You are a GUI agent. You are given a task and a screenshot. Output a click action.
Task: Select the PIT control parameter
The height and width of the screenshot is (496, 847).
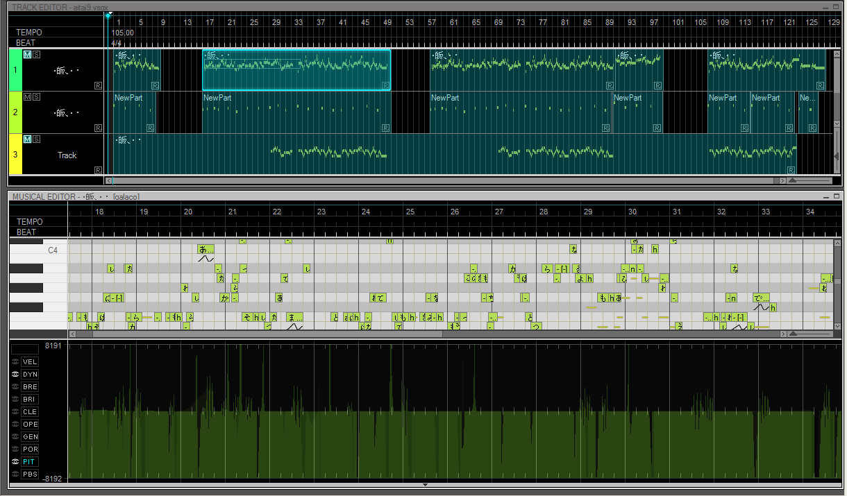point(30,461)
